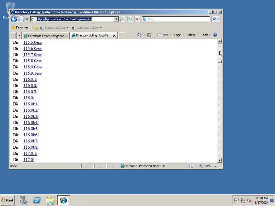Open Windows Explorer folder taskbar icon
Screen dimensions: 275x206
point(50,200)
